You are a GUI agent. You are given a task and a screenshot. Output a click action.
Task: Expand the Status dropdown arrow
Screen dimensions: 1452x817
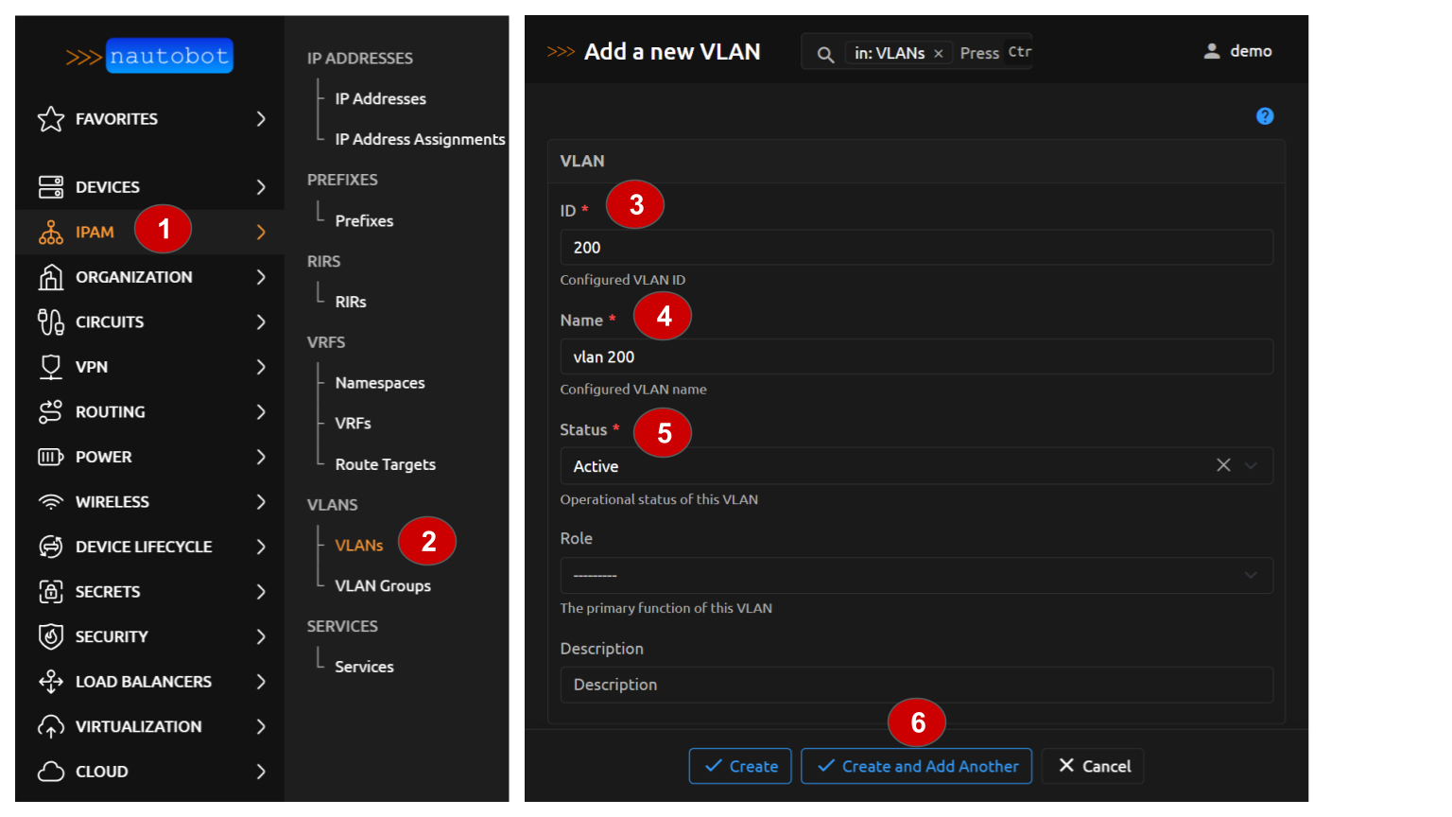1252,465
